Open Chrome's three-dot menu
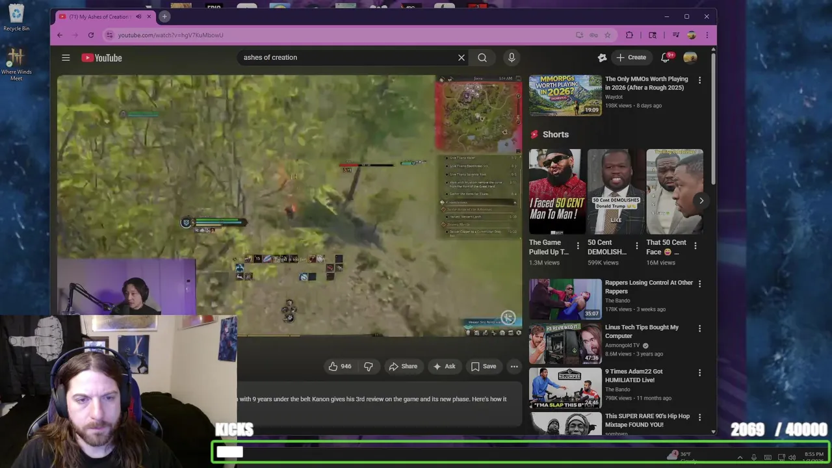This screenshot has width=832, height=468. coord(707,35)
